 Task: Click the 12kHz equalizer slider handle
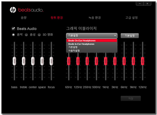(x=143, y=61)
